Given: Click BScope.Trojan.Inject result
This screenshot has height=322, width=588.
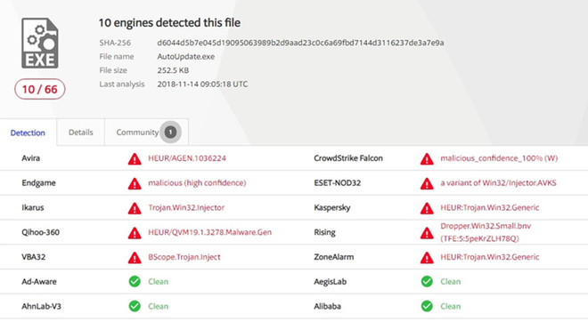Looking at the screenshot, I should [x=184, y=257].
